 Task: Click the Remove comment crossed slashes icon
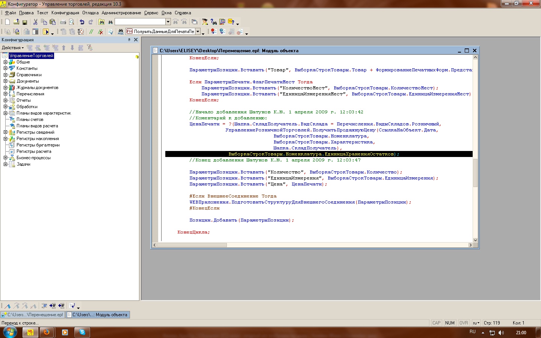pyautogui.click(x=101, y=32)
